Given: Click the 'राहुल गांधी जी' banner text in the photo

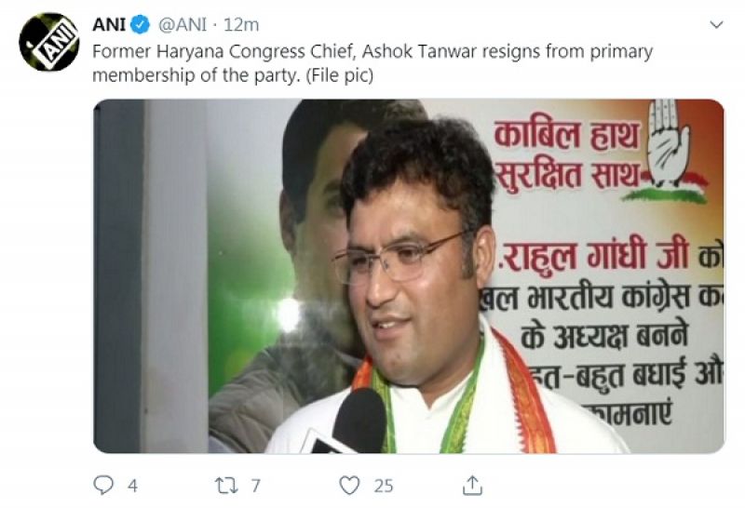Looking at the screenshot, I should [594, 258].
